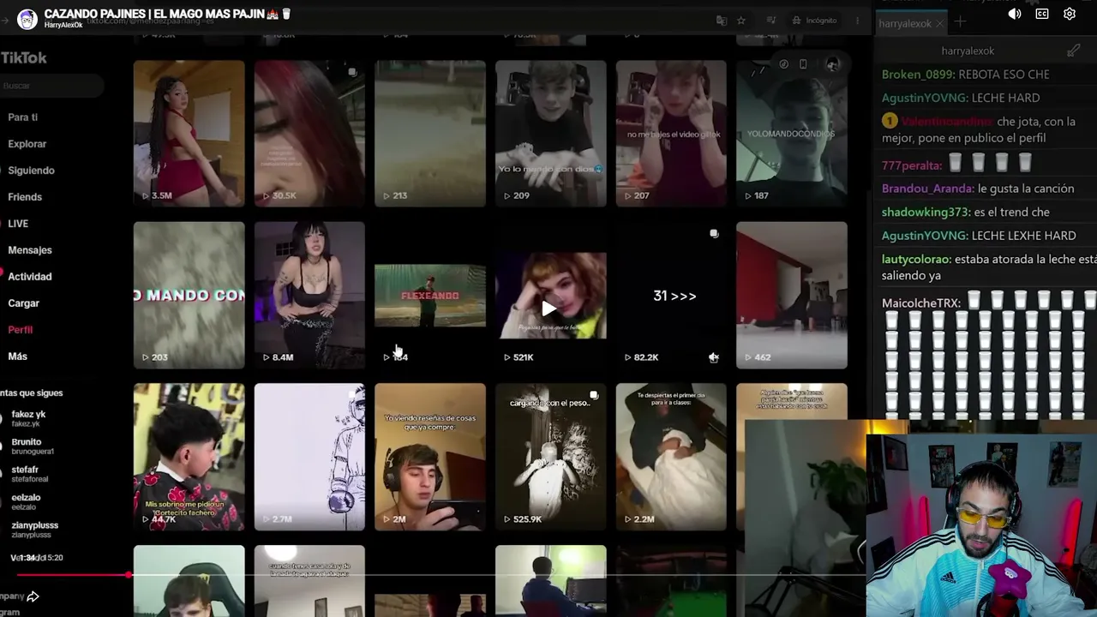
Task: Bookmark the page with the star icon
Action: (x=741, y=21)
